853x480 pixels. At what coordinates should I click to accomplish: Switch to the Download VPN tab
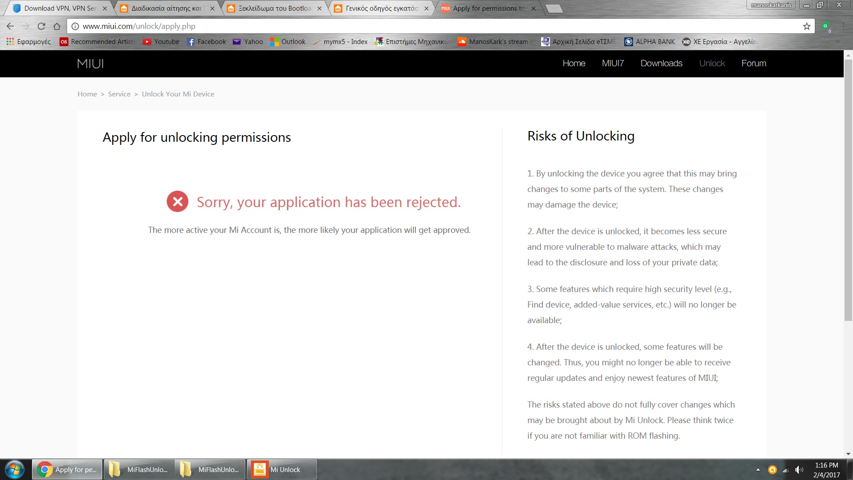[60, 8]
